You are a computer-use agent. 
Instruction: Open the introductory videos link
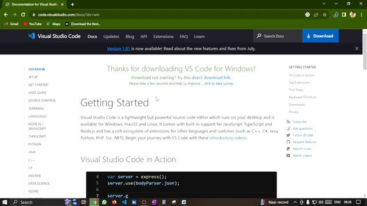click(x=228, y=138)
